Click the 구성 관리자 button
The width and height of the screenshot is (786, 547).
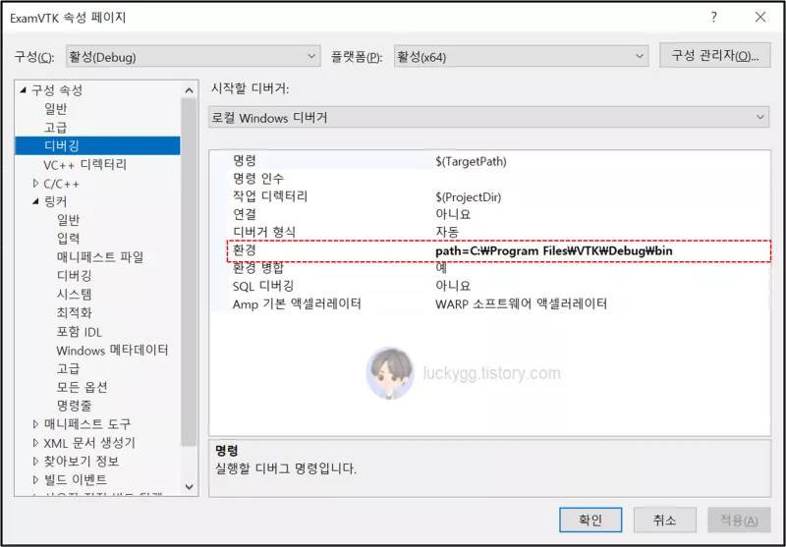715,56
